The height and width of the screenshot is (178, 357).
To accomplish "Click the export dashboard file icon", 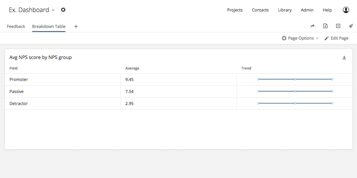I will (x=325, y=26).
